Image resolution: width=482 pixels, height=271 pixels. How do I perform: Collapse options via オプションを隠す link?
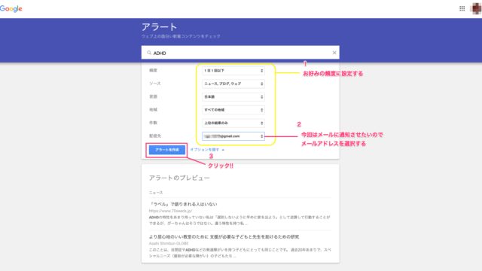point(207,150)
